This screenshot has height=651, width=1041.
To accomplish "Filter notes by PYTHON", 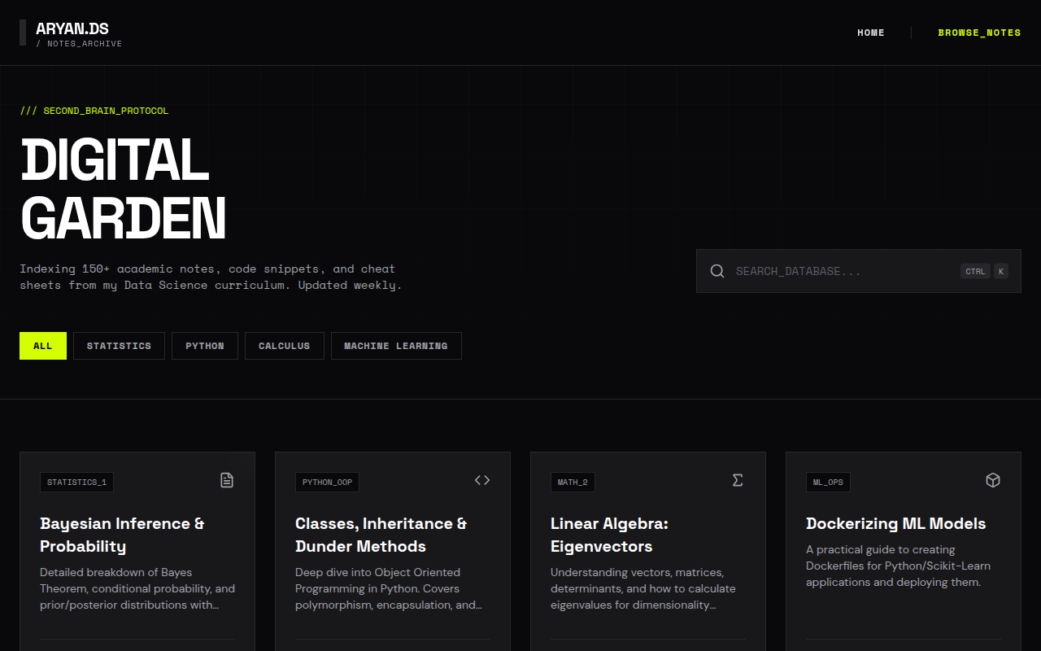I will coord(205,346).
